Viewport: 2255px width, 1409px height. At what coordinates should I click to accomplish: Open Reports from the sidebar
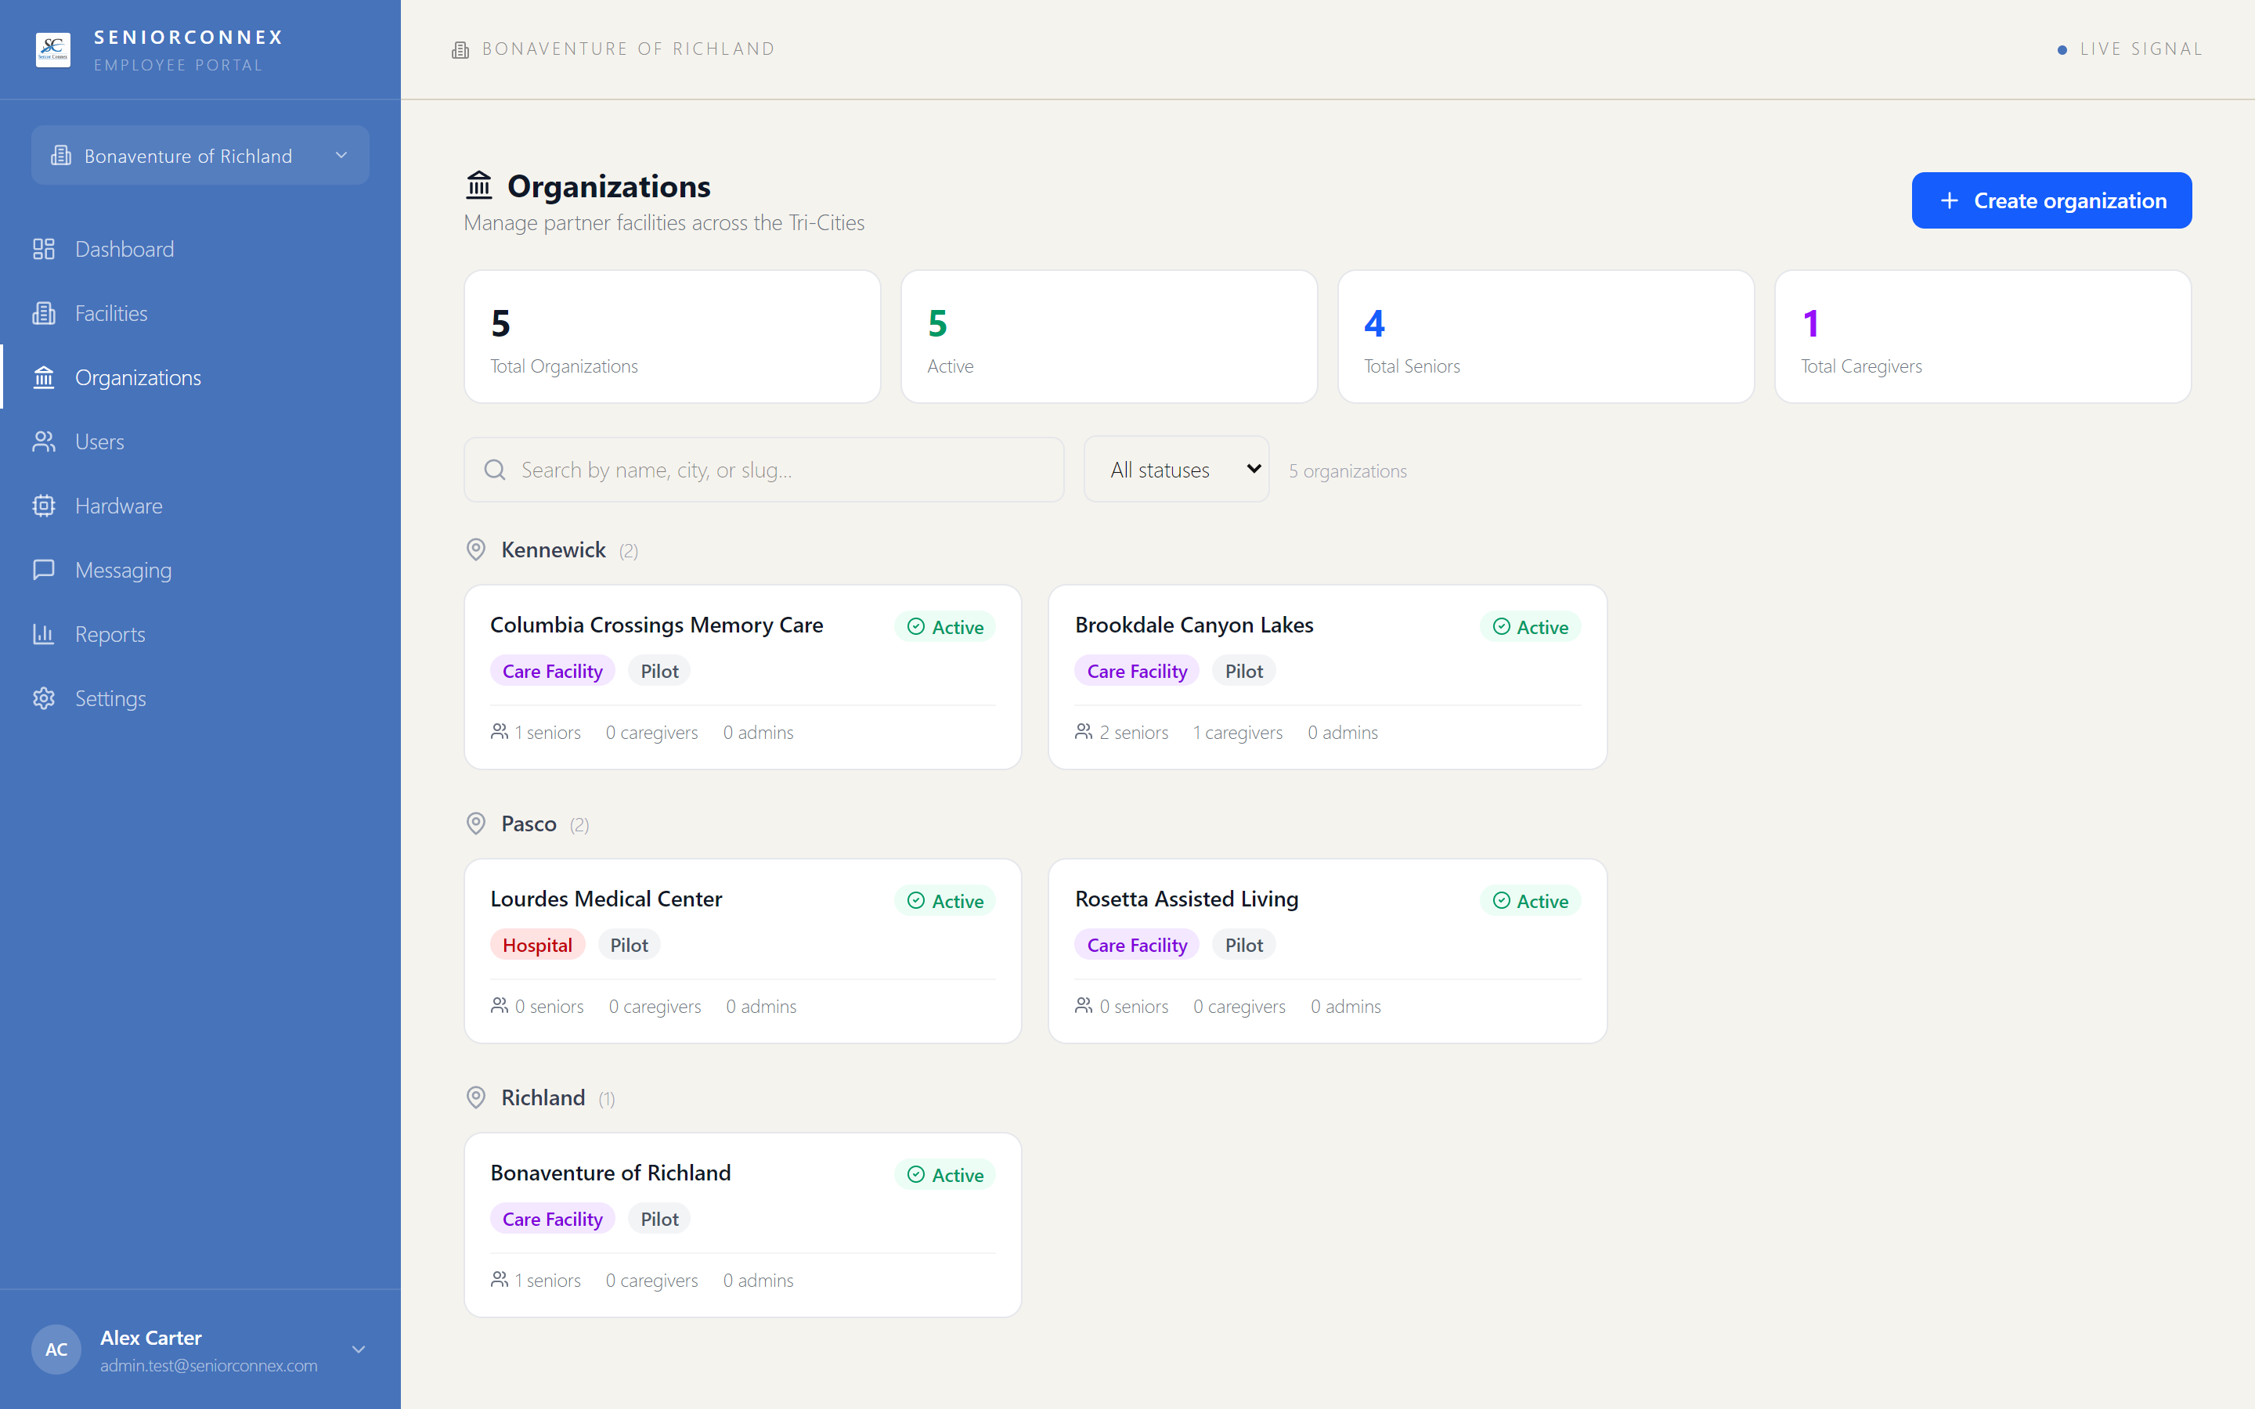point(200,634)
